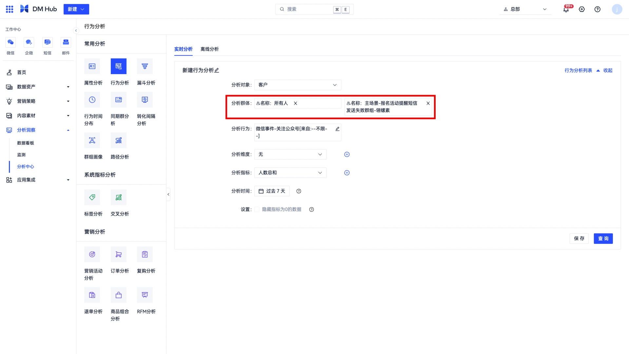Image resolution: width=629 pixels, height=354 pixels.
Task: Show help for 隐藏指标为0的数据
Action: click(312, 209)
